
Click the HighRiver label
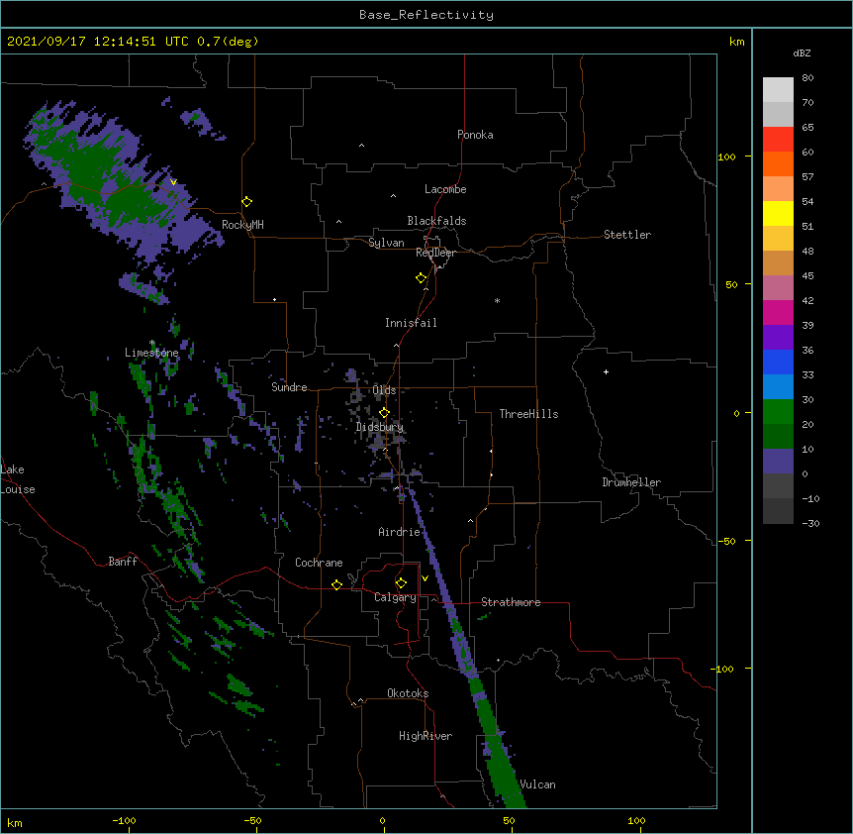tap(426, 736)
